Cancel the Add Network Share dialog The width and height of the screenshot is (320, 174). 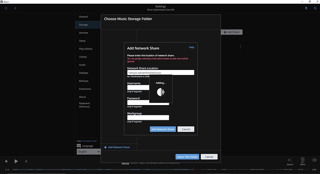click(x=186, y=129)
